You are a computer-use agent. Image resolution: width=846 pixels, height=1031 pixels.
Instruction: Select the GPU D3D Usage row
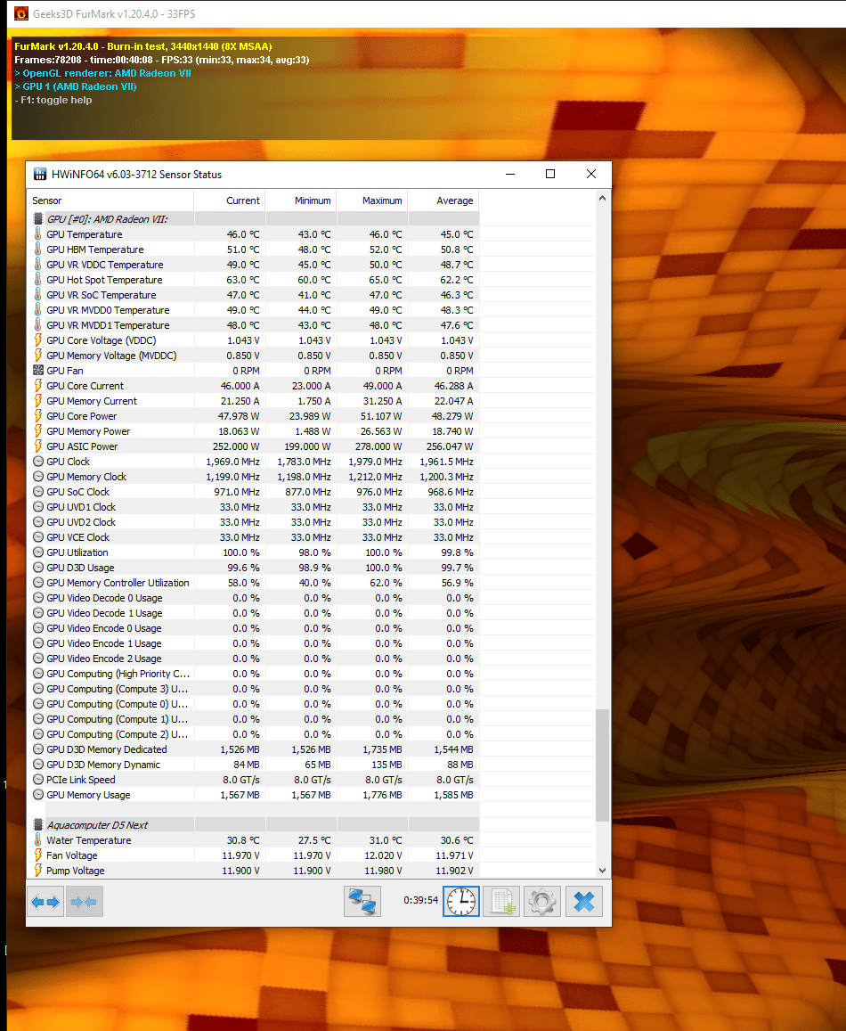[x=253, y=568]
